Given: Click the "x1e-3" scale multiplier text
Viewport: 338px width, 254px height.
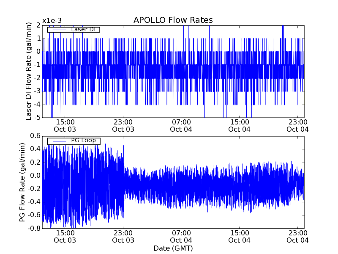Looking at the screenshot, I should (x=52, y=21).
